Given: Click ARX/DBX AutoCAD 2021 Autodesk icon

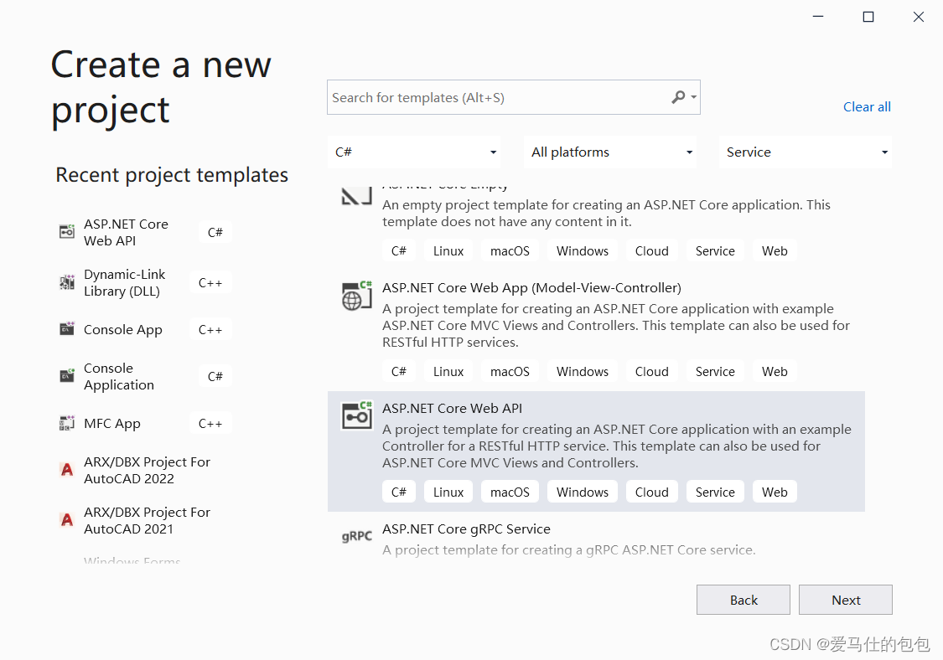Looking at the screenshot, I should (67, 520).
